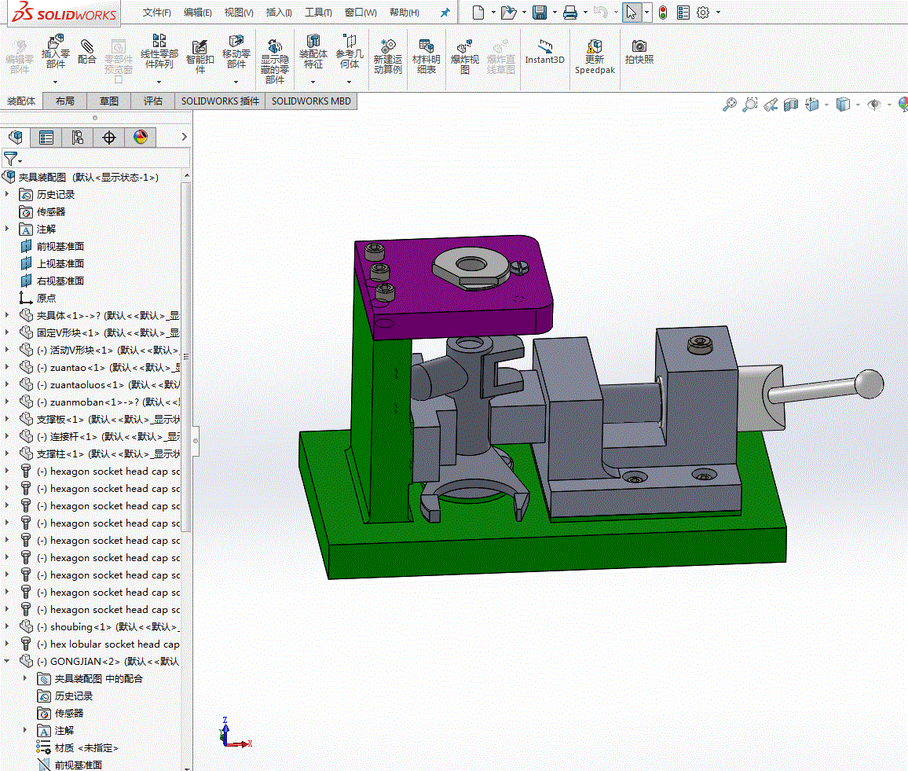
Task: Click the New Motion Study (新建运动算例) icon
Action: 387,50
